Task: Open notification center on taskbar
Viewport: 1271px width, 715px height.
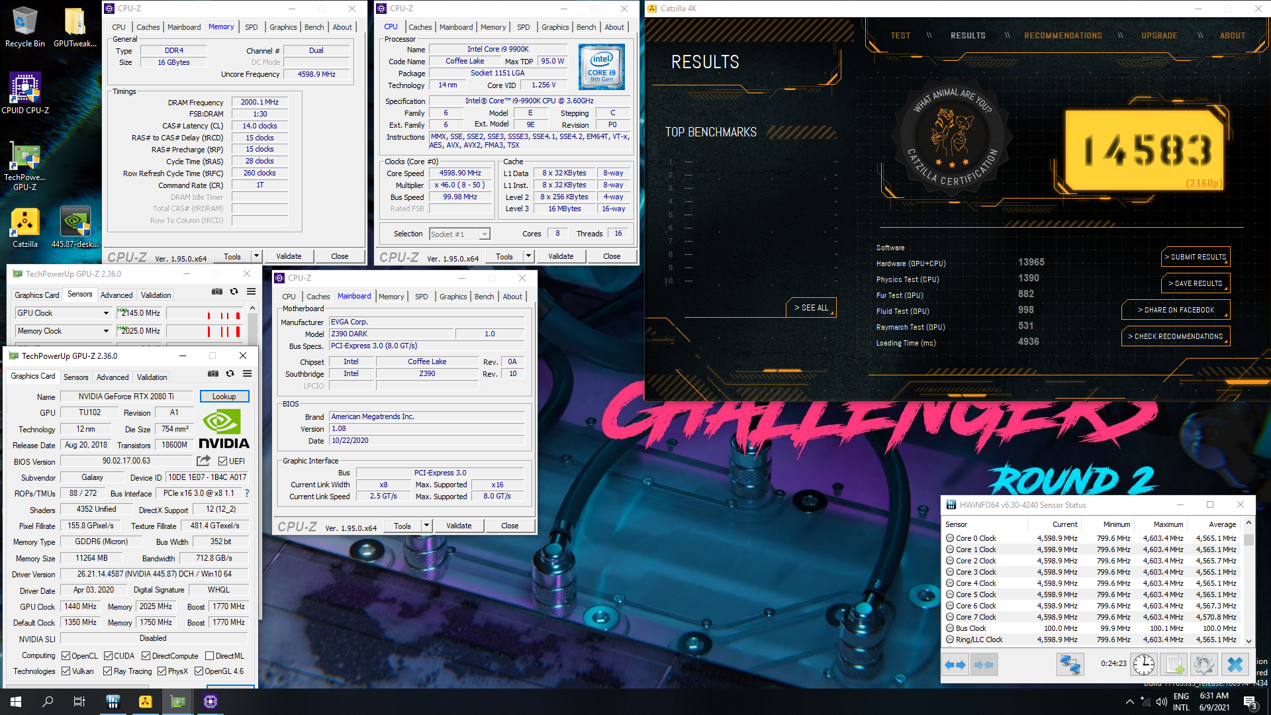Action: (1250, 702)
